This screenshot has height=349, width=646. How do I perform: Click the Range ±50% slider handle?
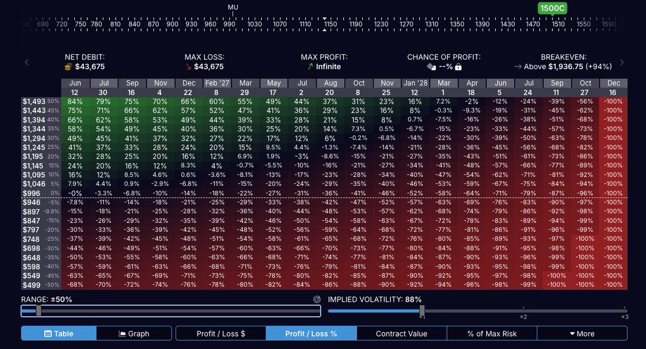pos(39,311)
